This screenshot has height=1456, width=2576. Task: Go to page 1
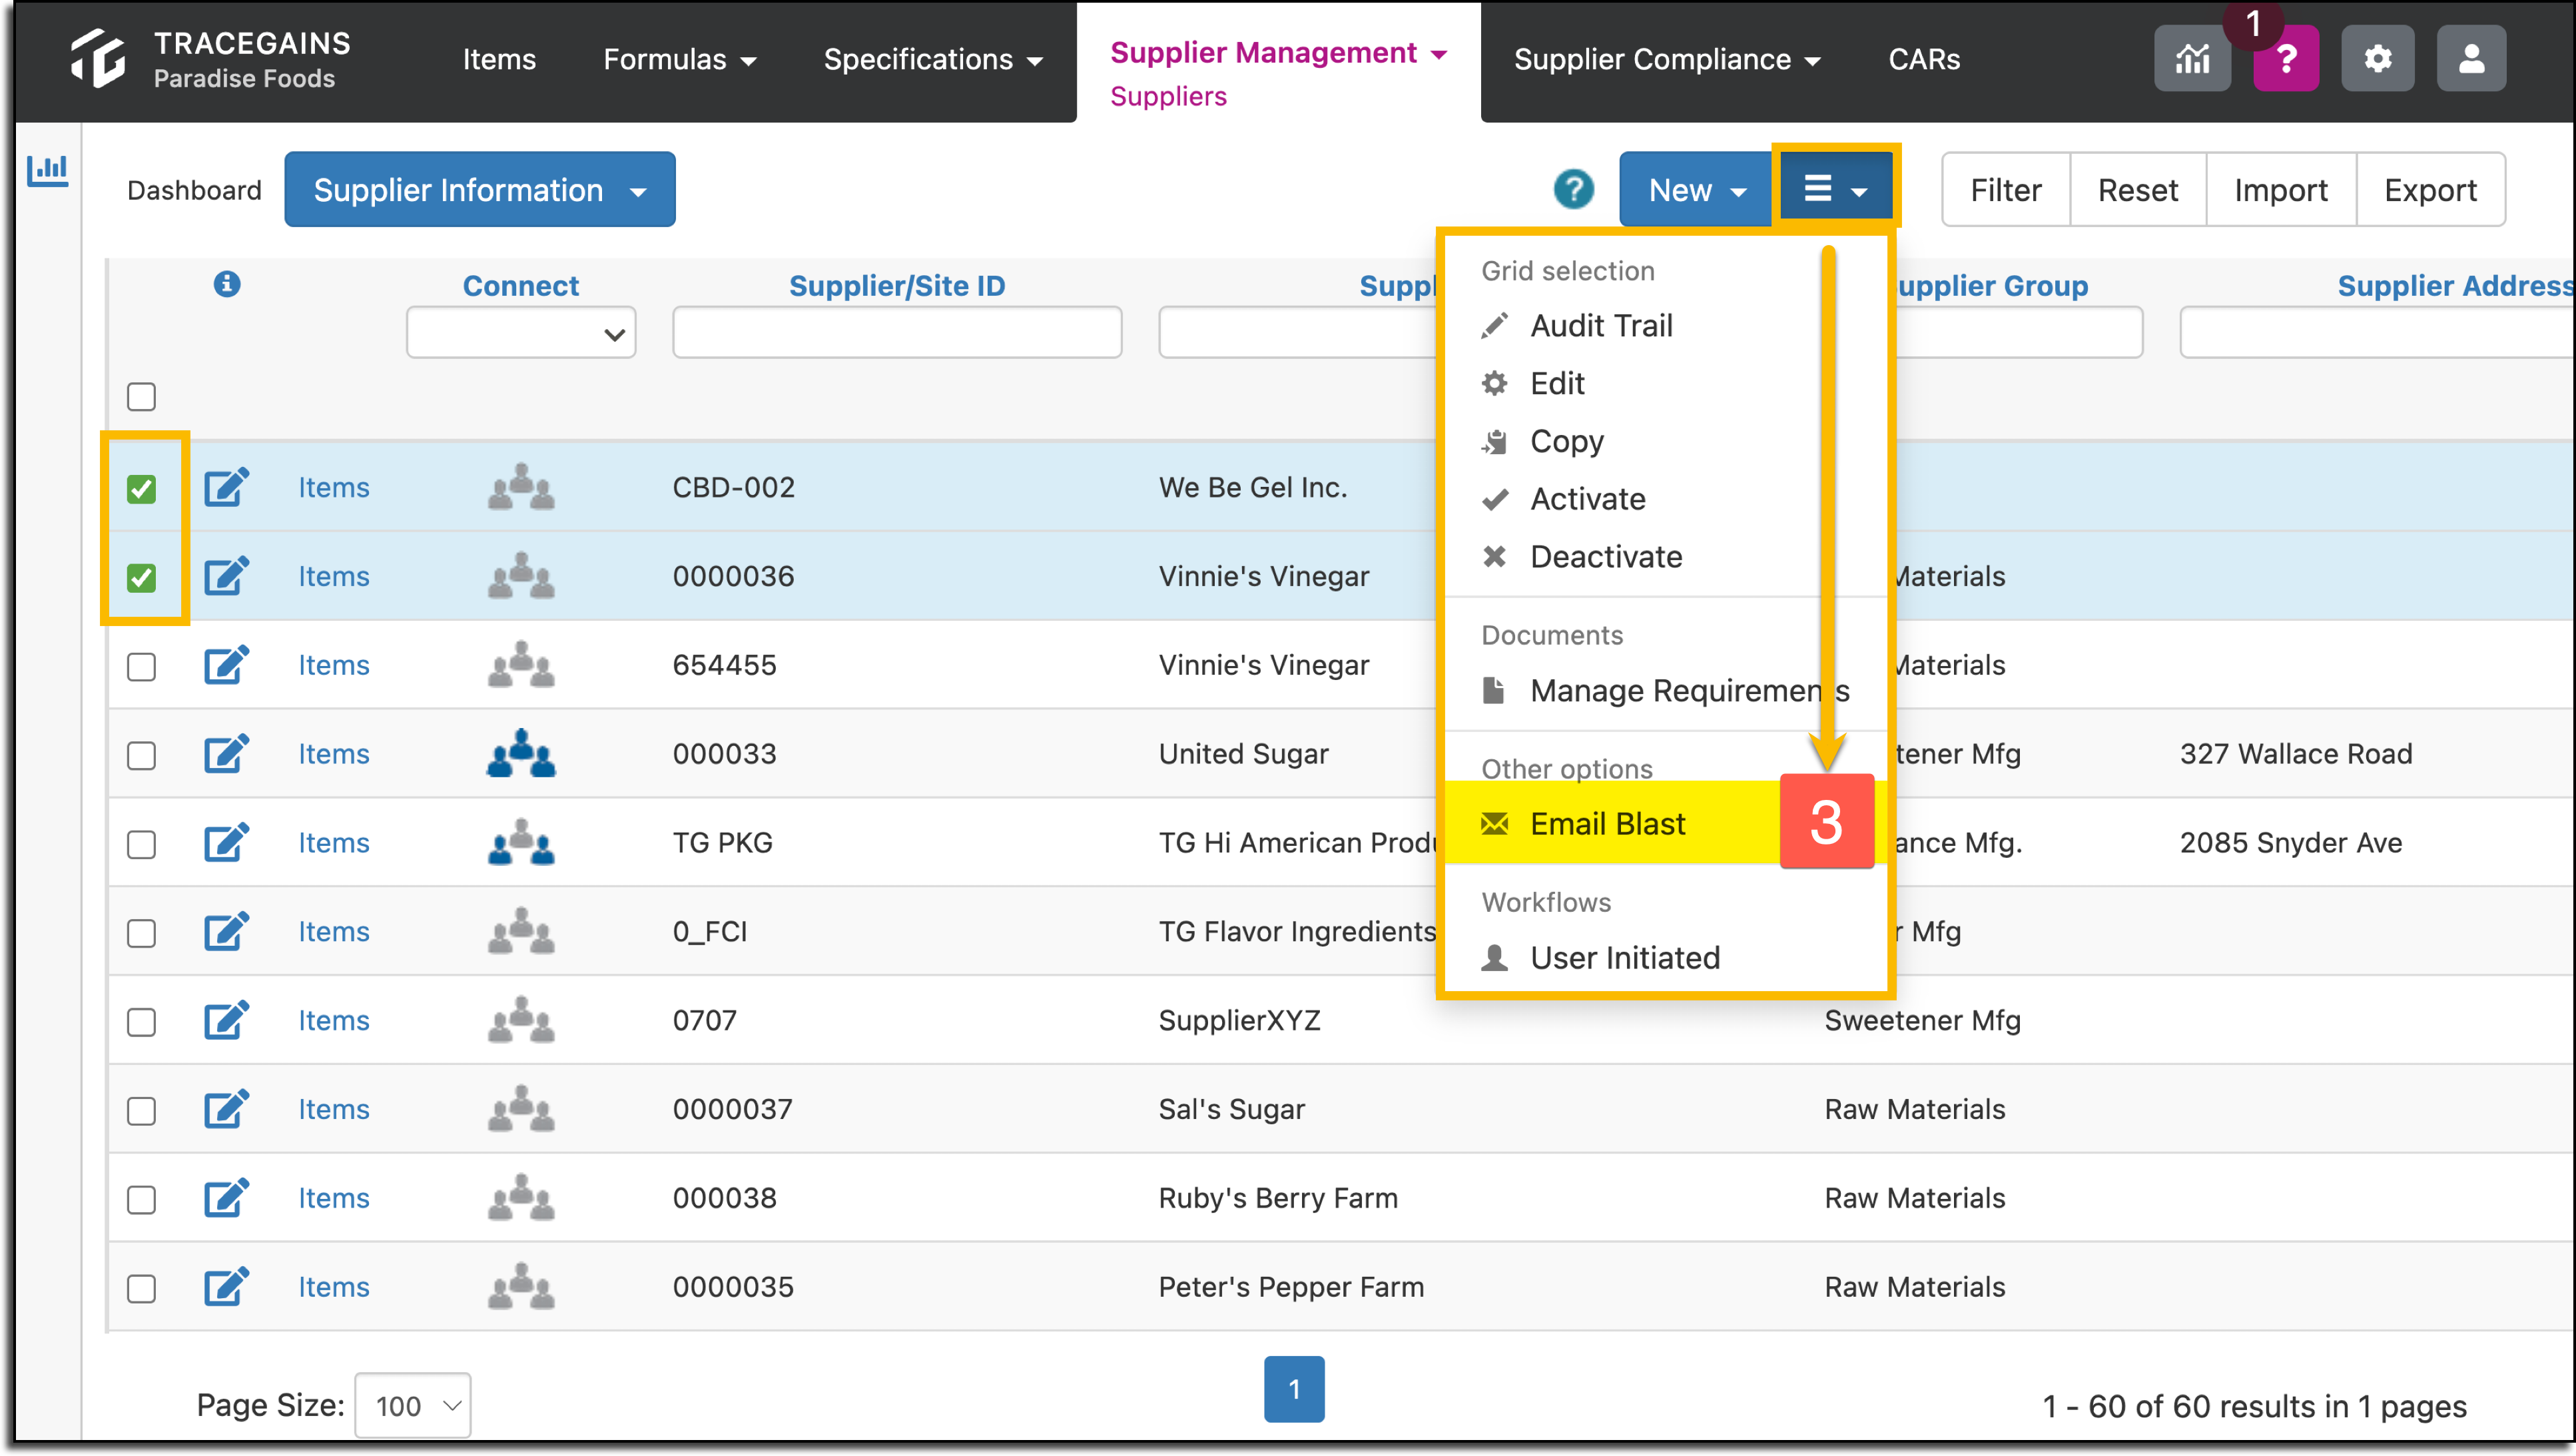point(1294,1389)
